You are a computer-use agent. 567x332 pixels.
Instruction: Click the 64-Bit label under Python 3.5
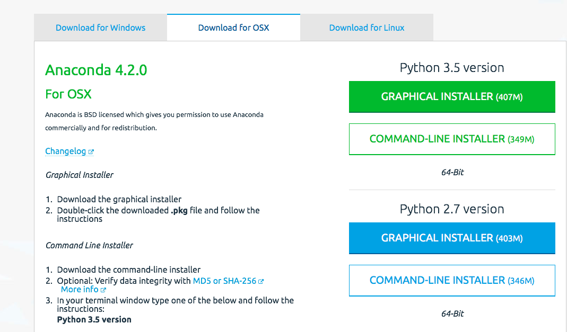[451, 172]
